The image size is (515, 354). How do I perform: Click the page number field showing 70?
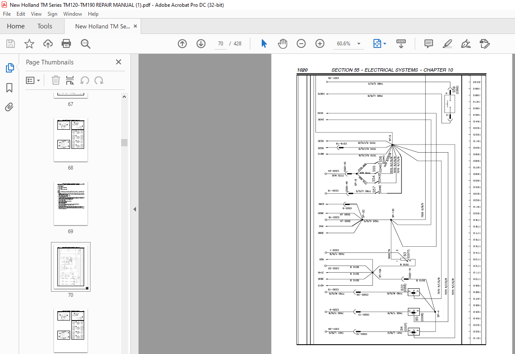tap(220, 44)
